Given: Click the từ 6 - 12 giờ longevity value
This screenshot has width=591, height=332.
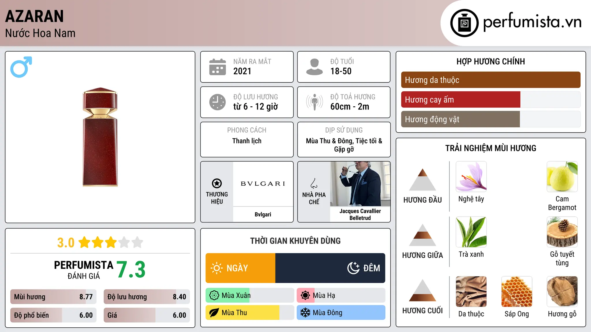Looking at the screenshot, I should pyautogui.click(x=256, y=107).
